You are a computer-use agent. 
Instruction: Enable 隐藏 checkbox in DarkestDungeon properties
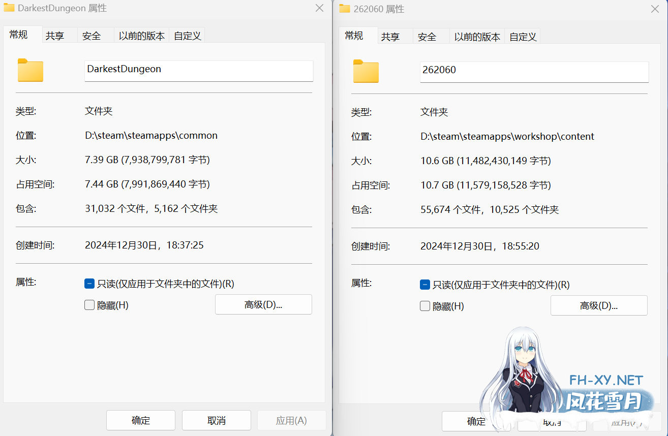89,305
